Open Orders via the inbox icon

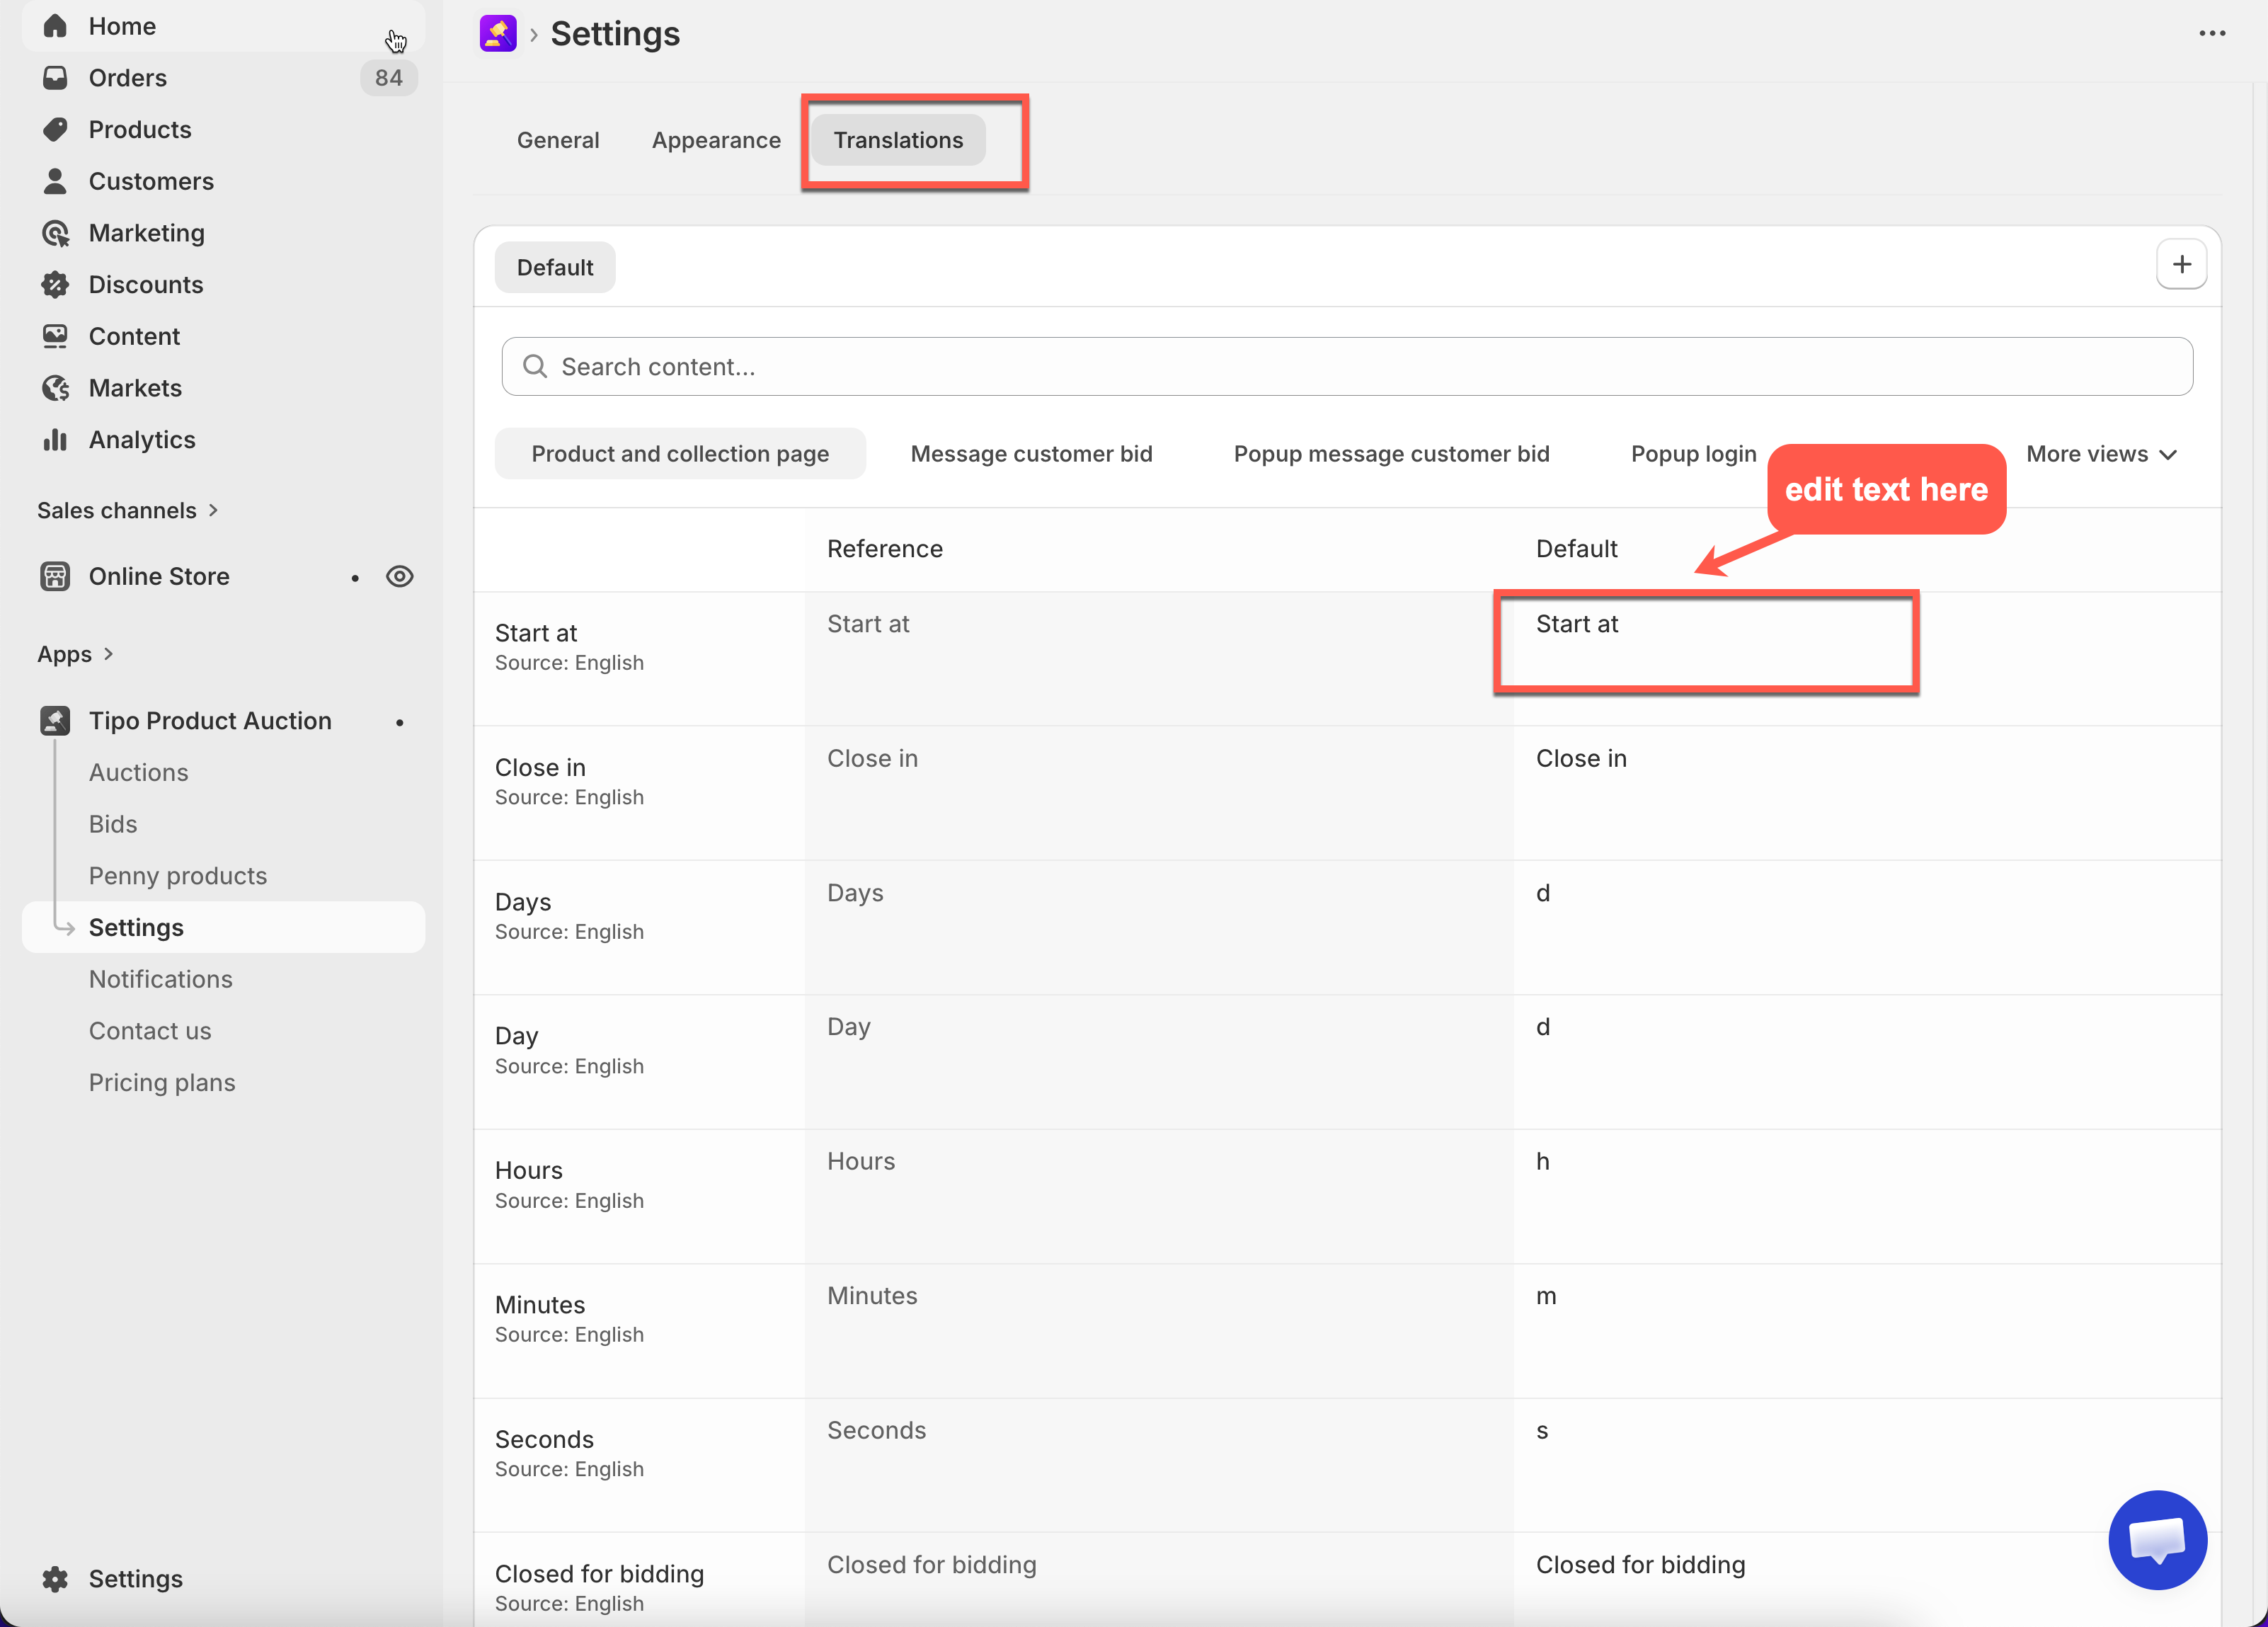[x=55, y=78]
